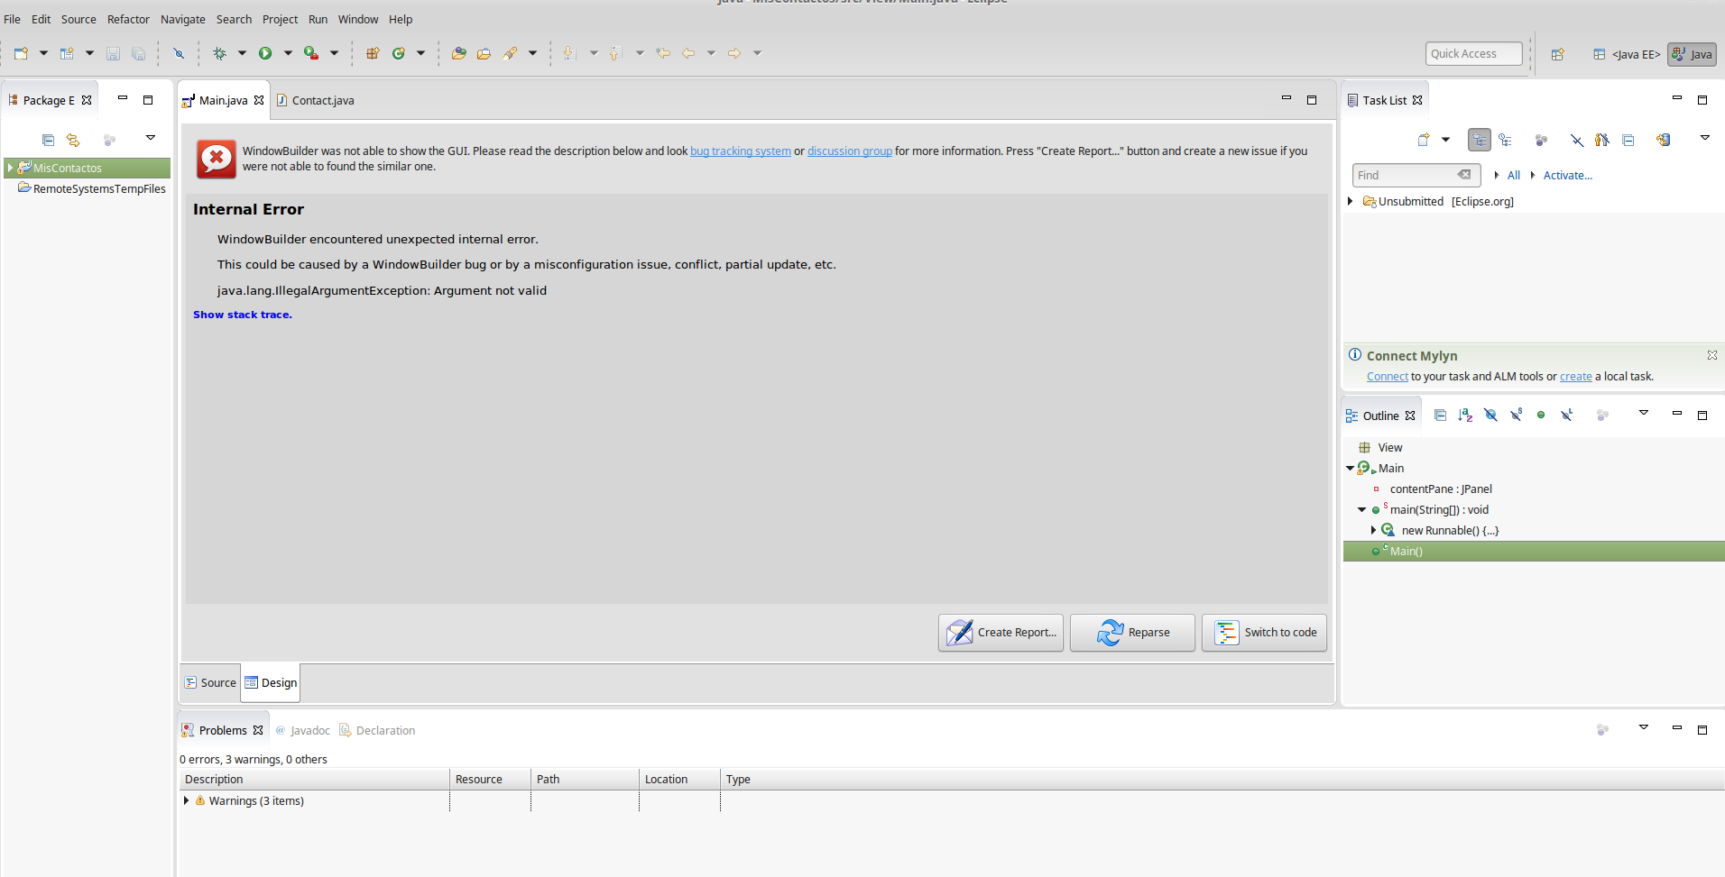Clear the Find field in Task List
This screenshot has width=1725, height=877.
pyautogui.click(x=1464, y=175)
